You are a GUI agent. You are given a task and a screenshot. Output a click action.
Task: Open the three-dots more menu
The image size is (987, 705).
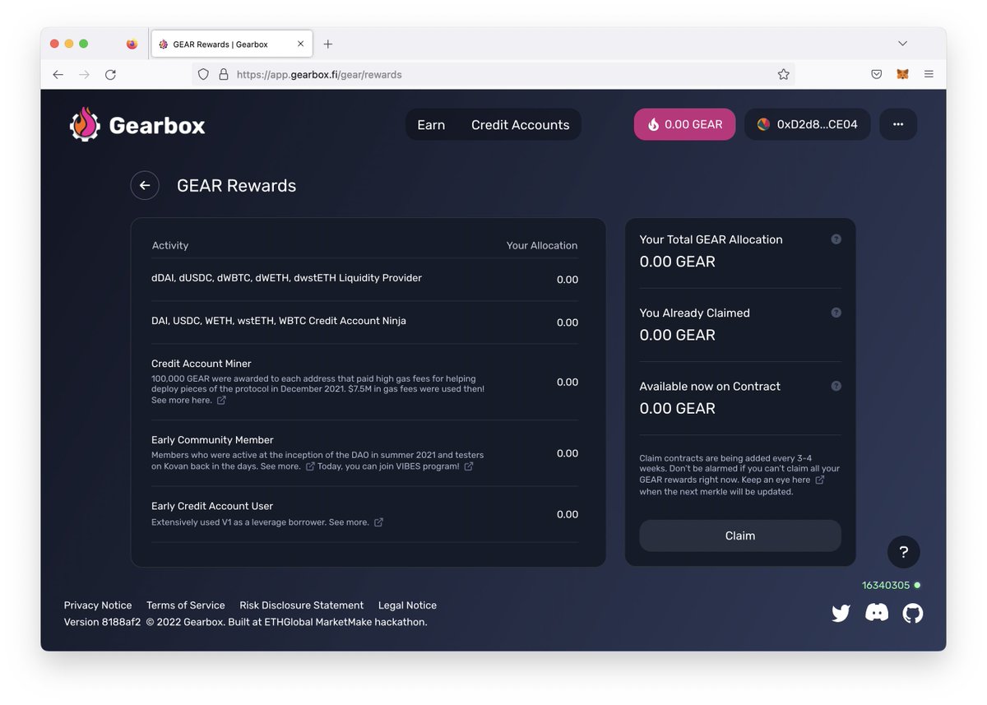[x=898, y=124]
